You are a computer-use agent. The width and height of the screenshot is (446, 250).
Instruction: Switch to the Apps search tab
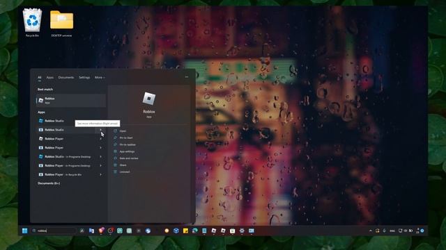(x=49, y=77)
